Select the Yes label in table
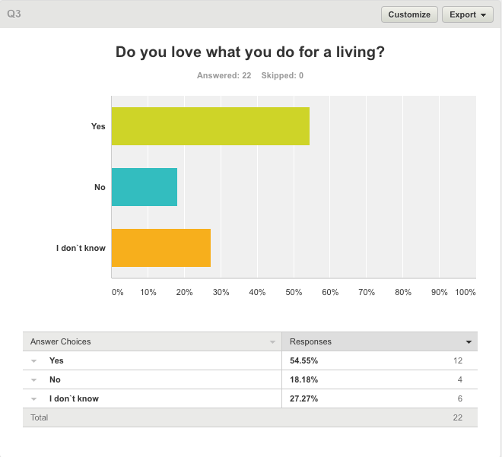 [56, 360]
